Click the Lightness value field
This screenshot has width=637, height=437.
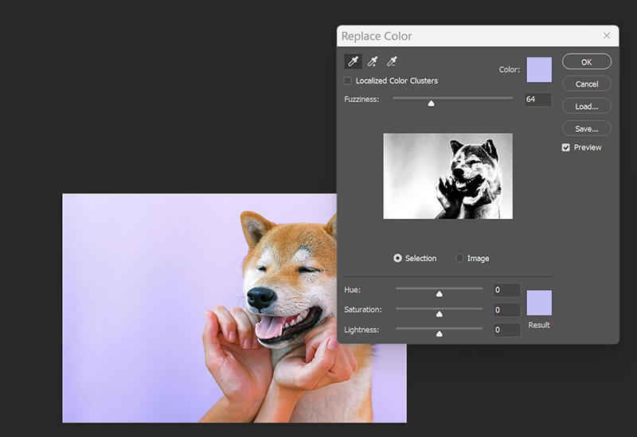506,330
